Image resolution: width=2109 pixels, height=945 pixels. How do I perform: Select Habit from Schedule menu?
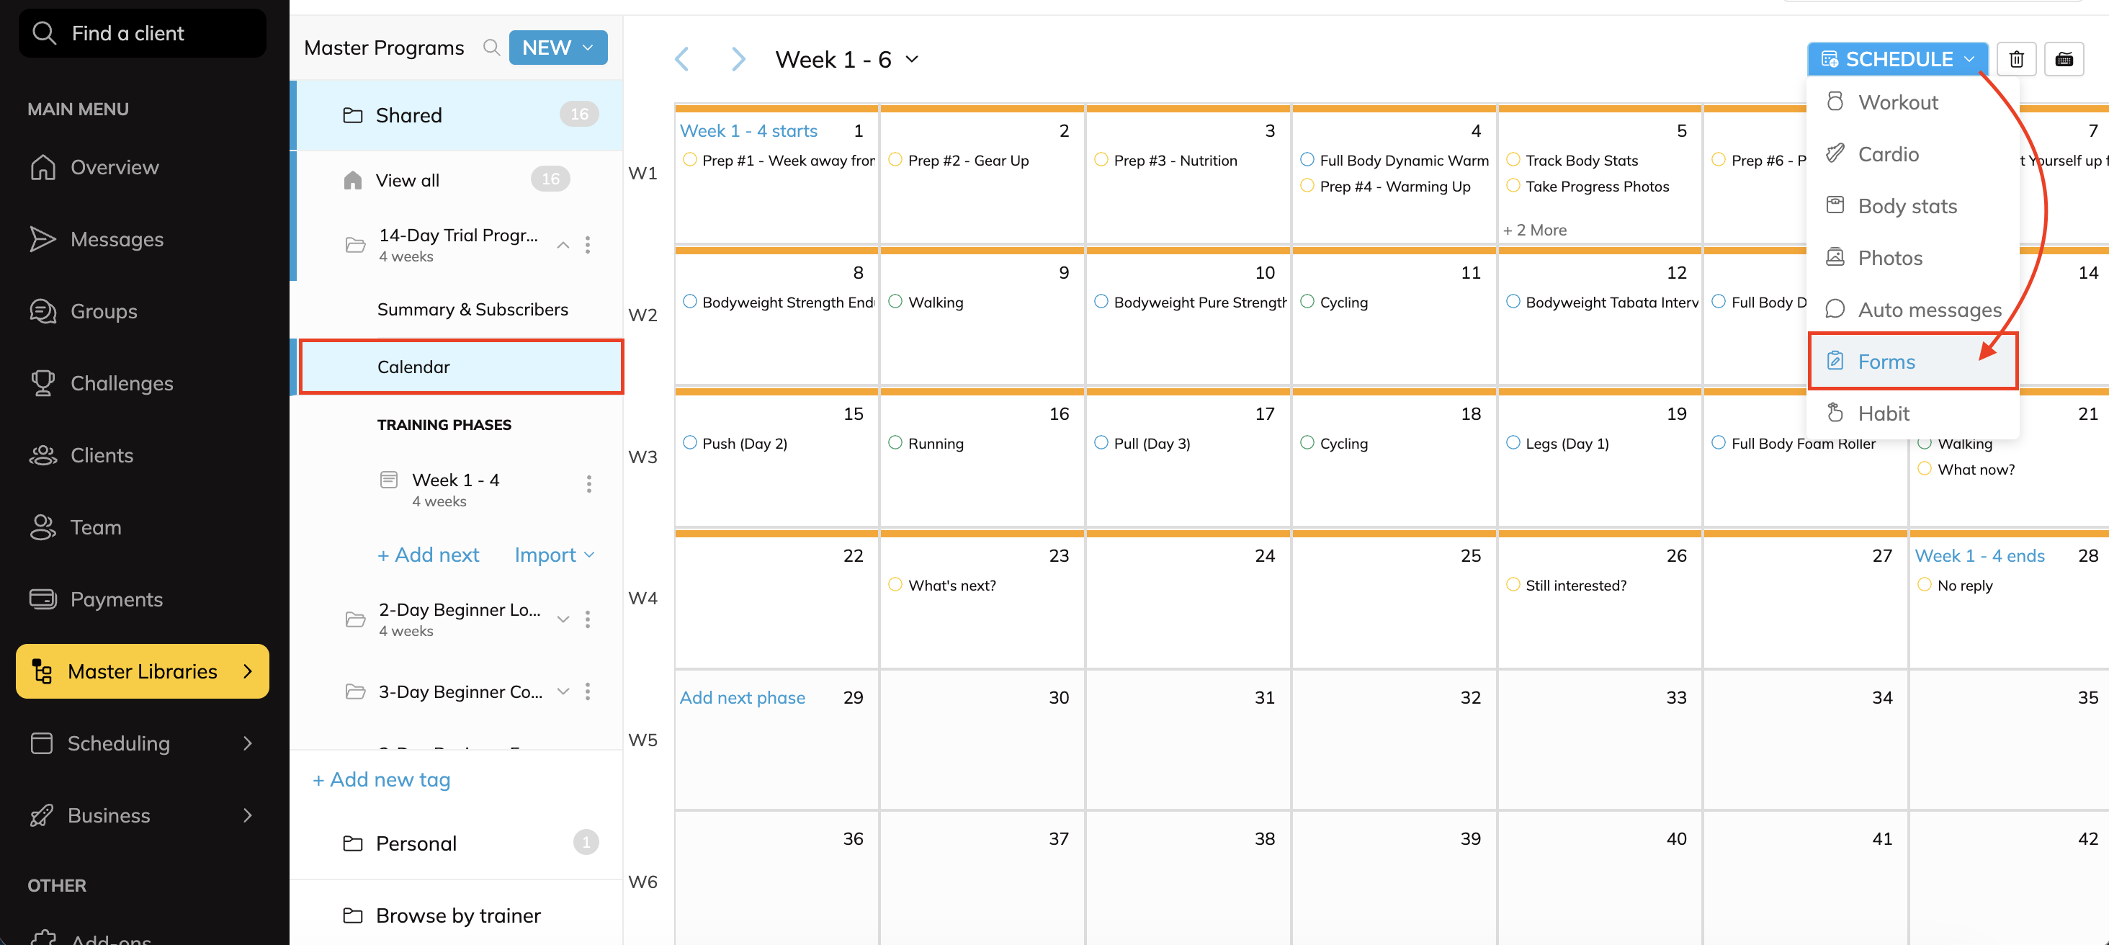click(1912, 413)
